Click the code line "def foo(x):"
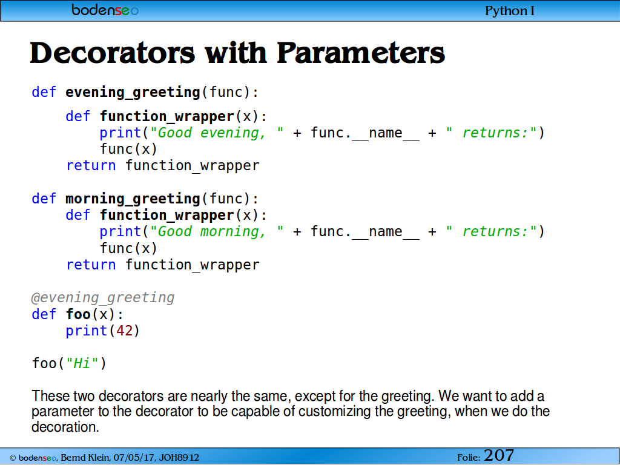This screenshot has height=465, width=620. pos(77,314)
